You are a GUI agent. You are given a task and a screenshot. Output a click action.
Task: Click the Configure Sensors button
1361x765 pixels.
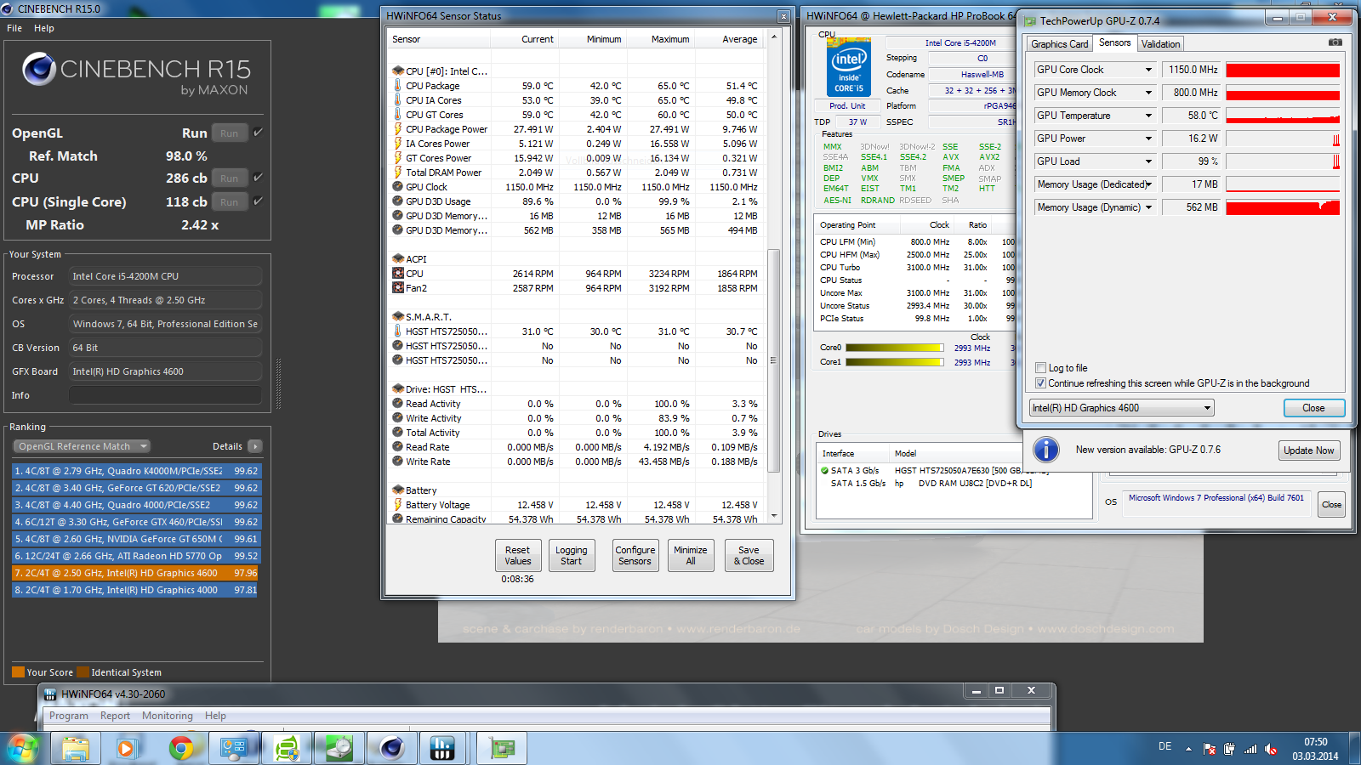click(635, 555)
